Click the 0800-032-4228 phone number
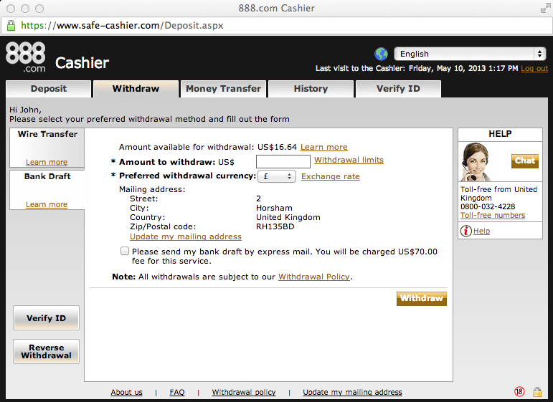553x402 pixels. (x=488, y=207)
